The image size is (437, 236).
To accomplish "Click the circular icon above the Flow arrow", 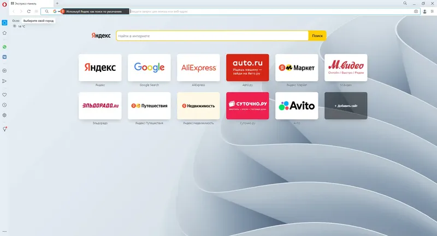I will pos(4,71).
